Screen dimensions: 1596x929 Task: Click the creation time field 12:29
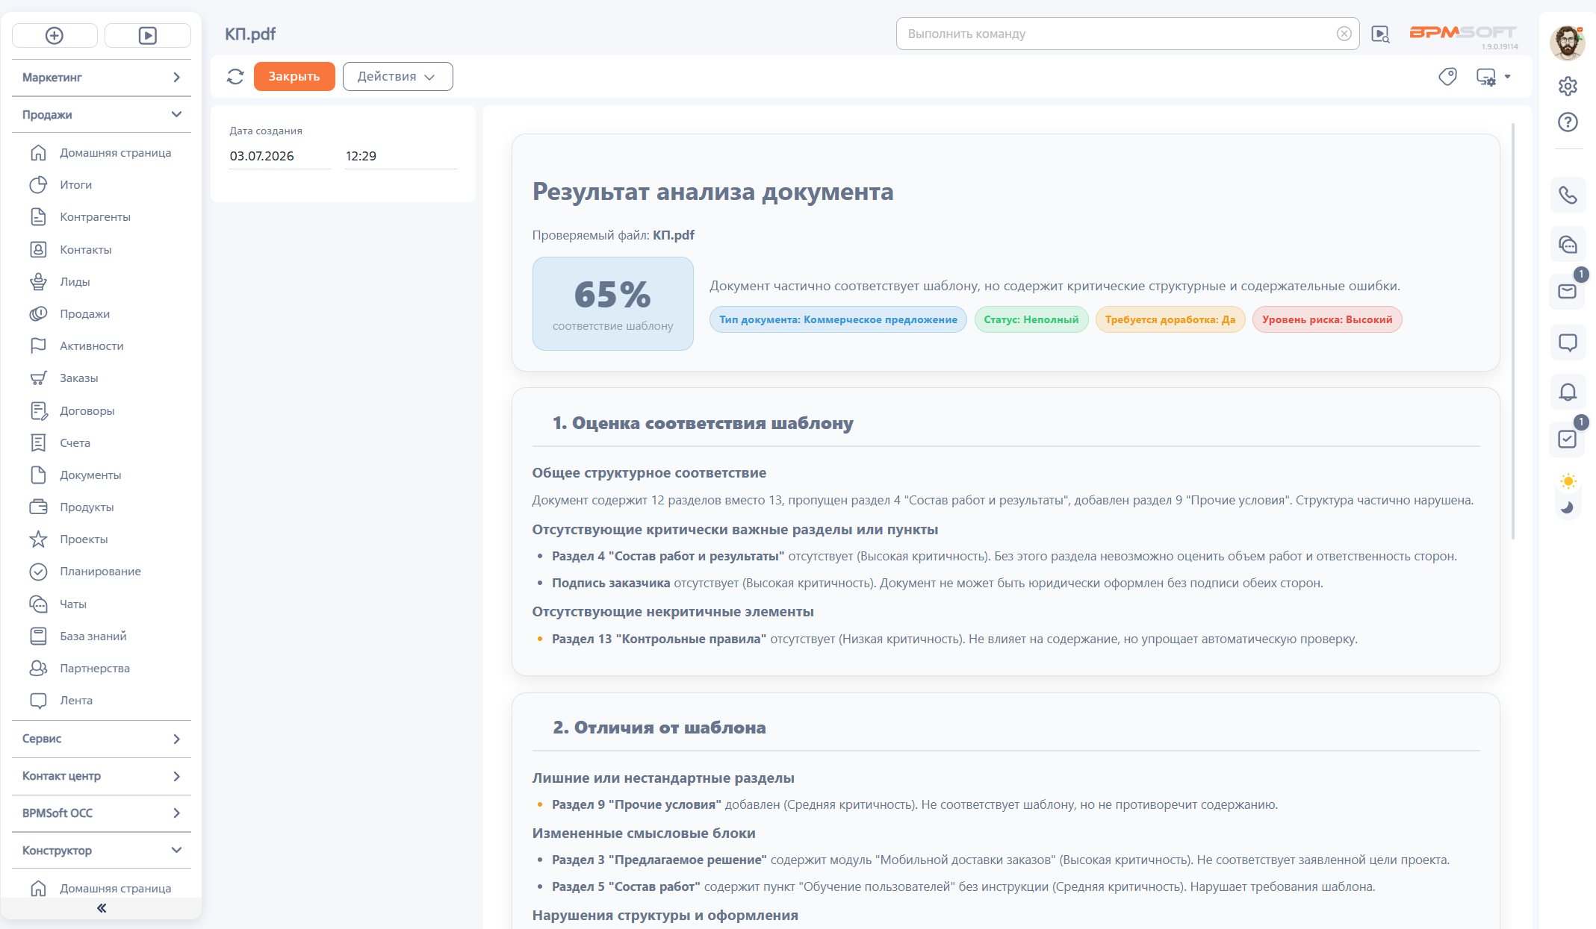pos(401,156)
